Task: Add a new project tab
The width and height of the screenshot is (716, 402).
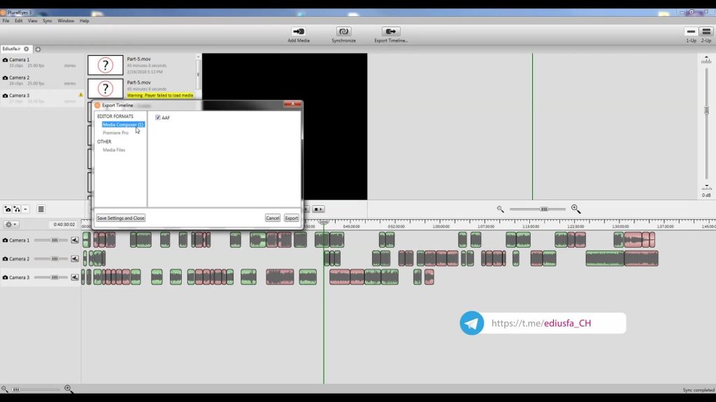Action: click(38, 50)
